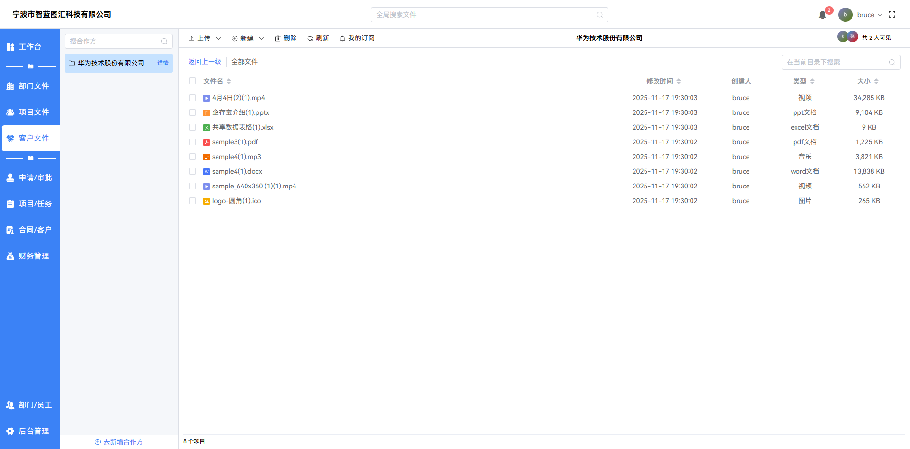Open my subscriptions bell icon
The image size is (910, 449).
click(342, 38)
